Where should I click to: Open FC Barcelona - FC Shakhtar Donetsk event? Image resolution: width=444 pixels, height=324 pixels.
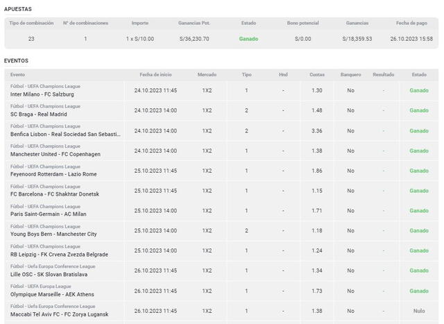(x=55, y=194)
